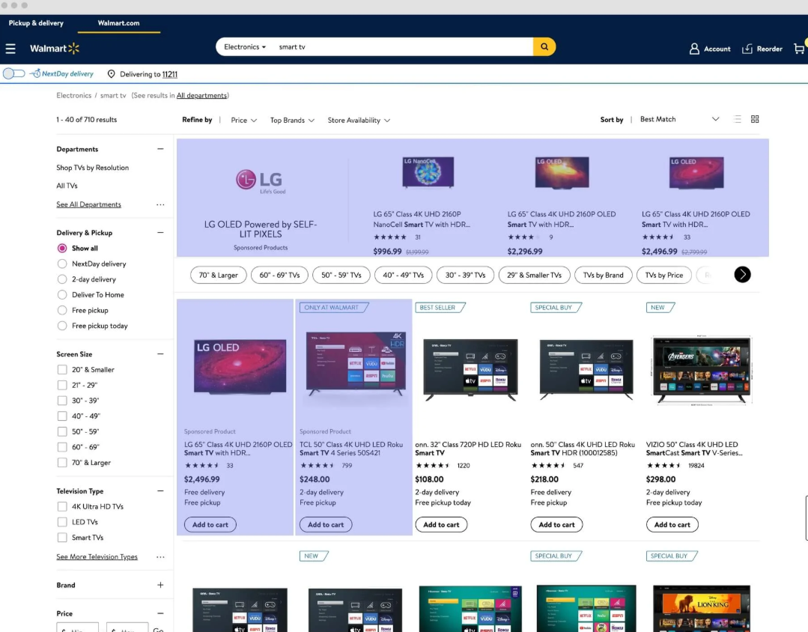808x632 pixels.
Task: Check the LED TVs box
Action: point(62,522)
